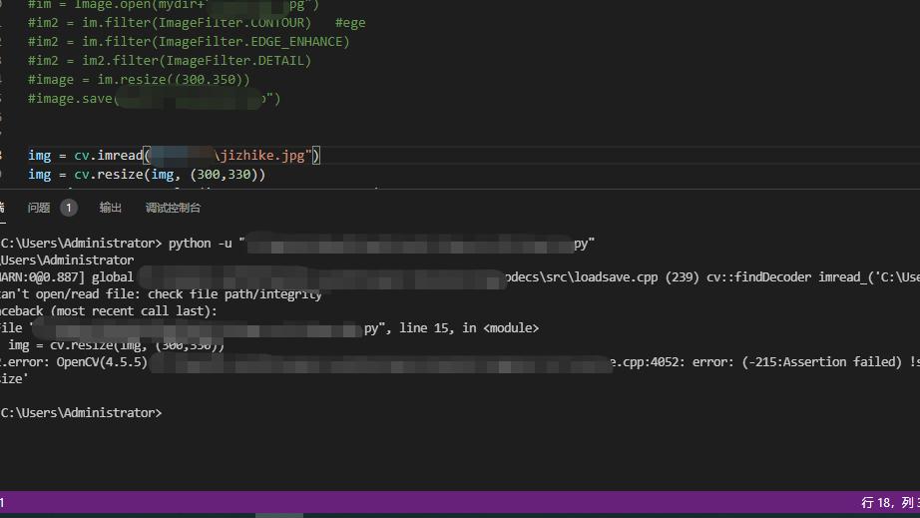920x518 pixels.
Task: Select the 调试控制台 tab
Action: pyautogui.click(x=173, y=208)
